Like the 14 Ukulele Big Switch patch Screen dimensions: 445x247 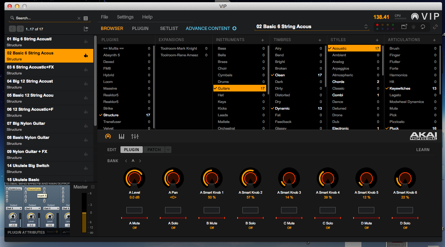tap(86, 168)
